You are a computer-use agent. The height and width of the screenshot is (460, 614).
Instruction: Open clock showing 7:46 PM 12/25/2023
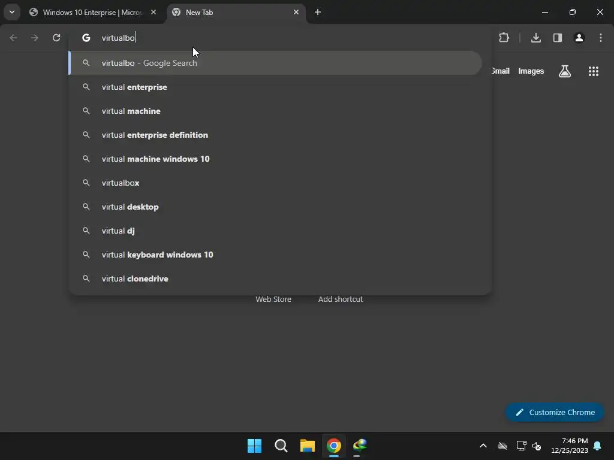(x=570, y=446)
